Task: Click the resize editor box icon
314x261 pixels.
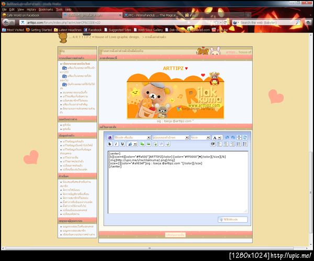Action: coord(239,137)
